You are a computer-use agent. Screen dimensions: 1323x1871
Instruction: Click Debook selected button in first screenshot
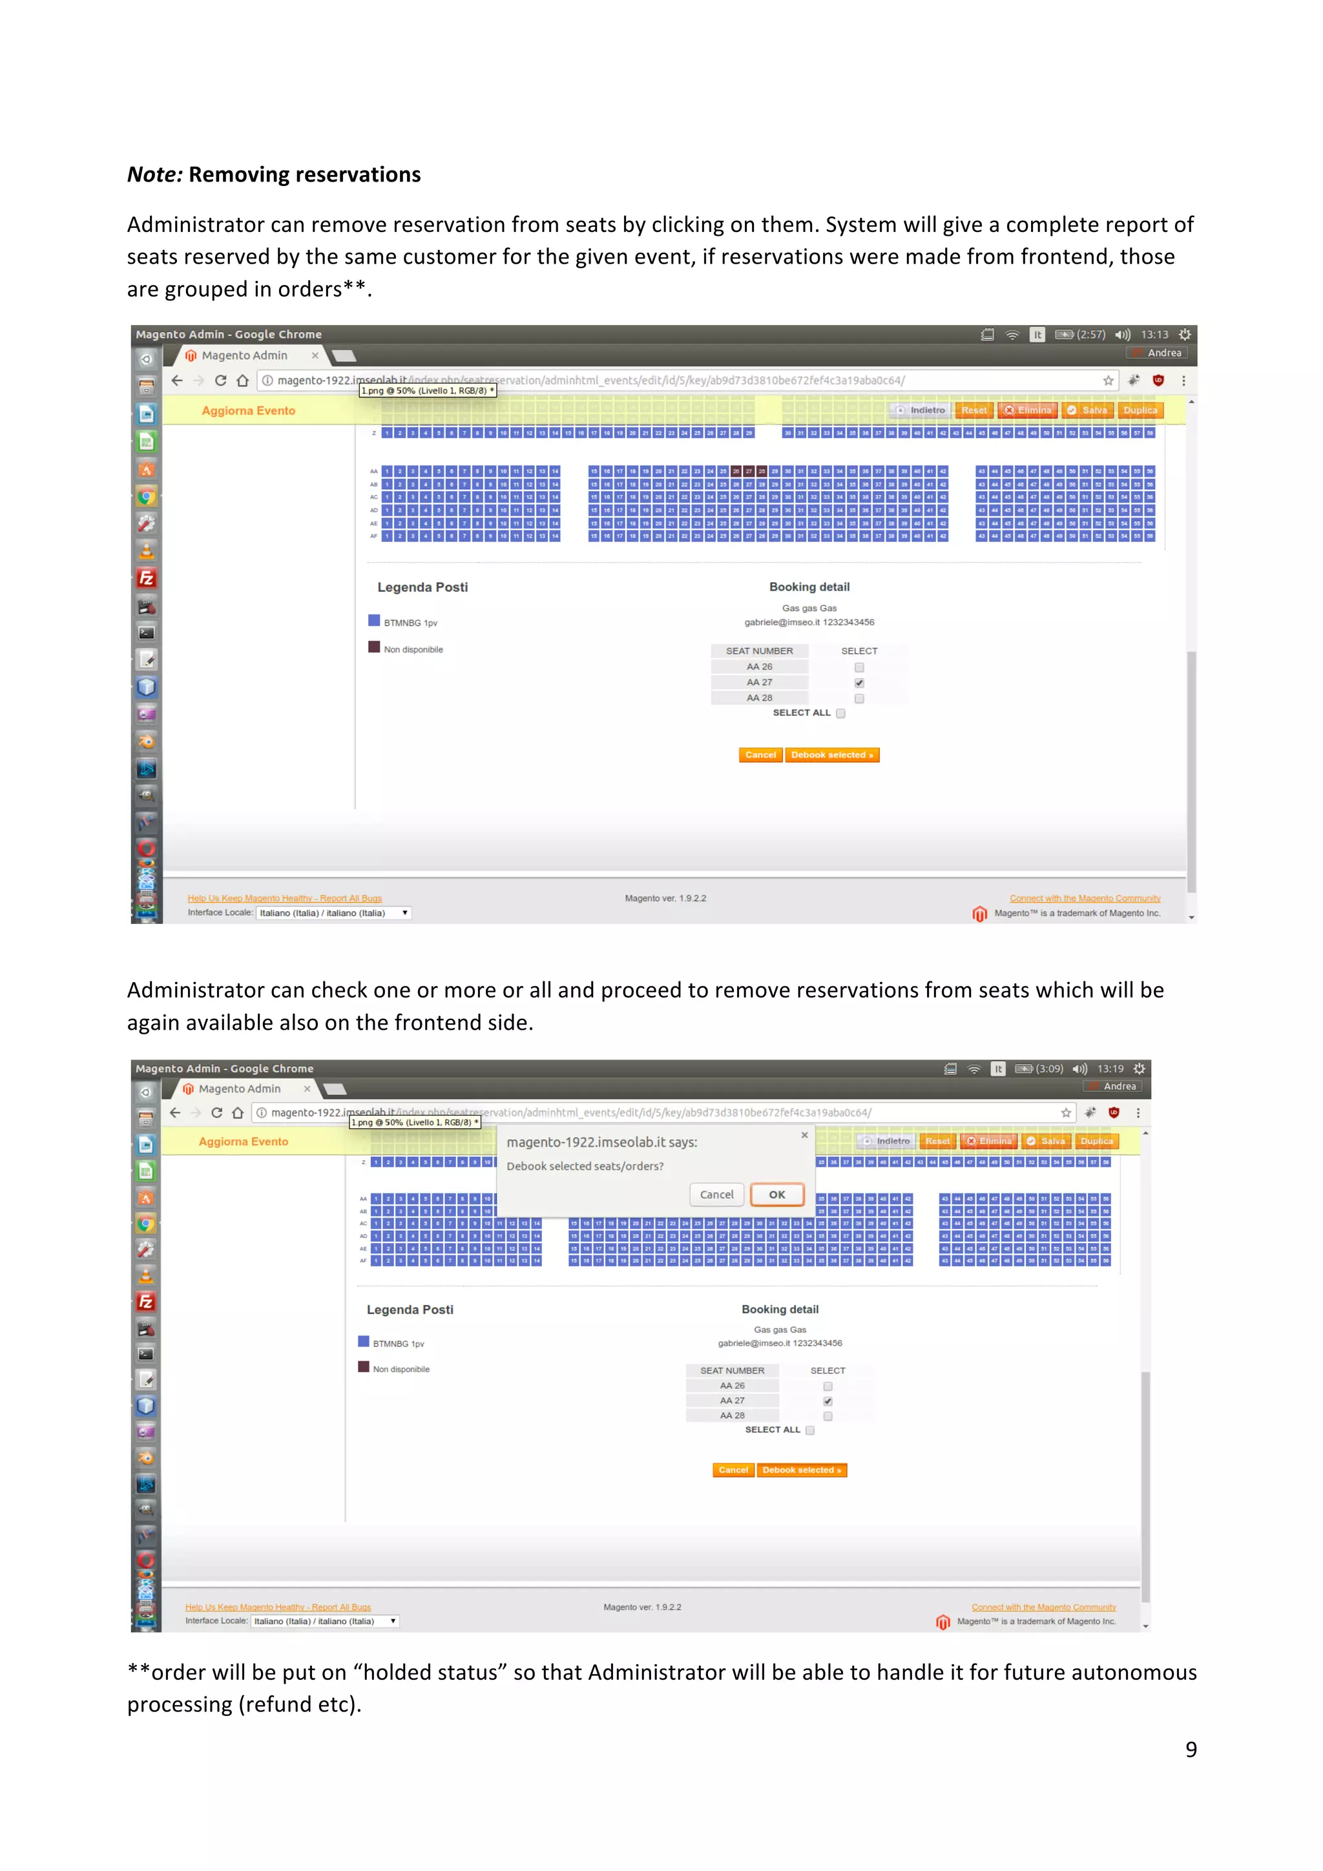[x=832, y=755]
